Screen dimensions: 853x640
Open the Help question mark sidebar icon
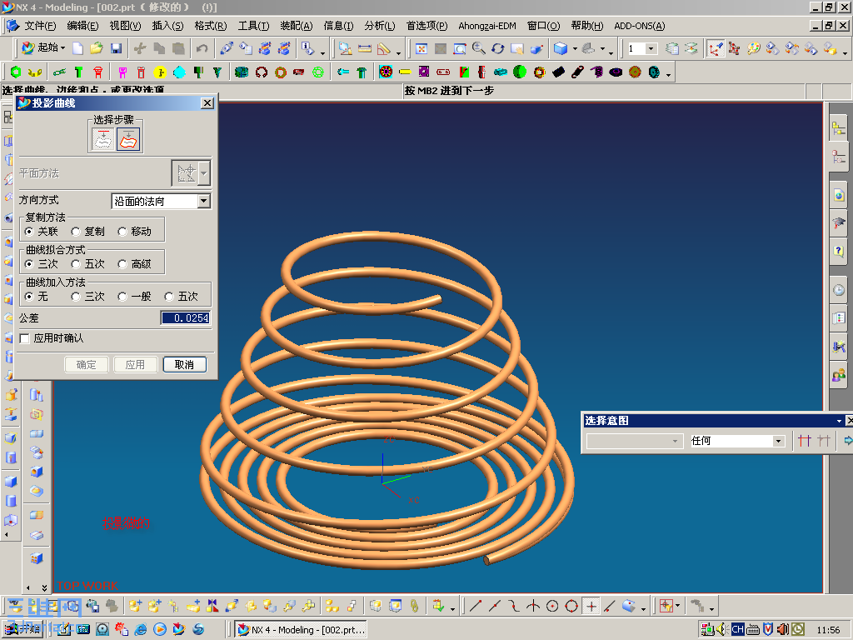(838, 250)
